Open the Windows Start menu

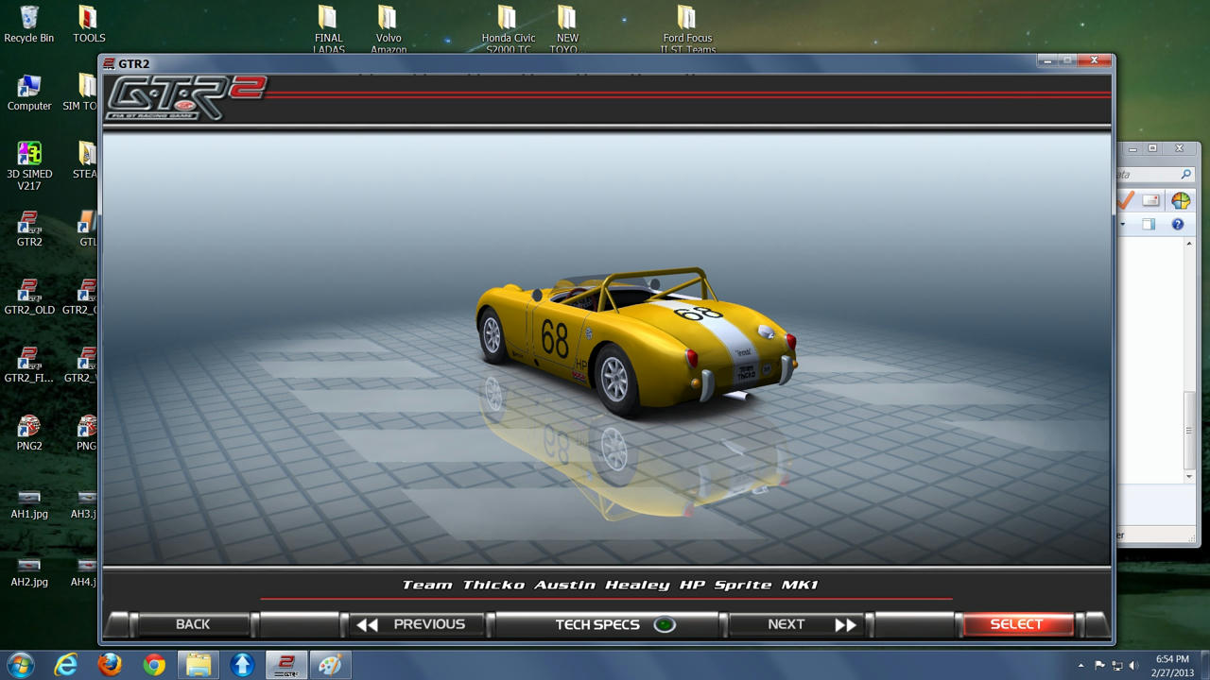tap(20, 665)
